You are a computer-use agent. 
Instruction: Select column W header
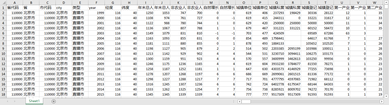(x=374, y=3)
